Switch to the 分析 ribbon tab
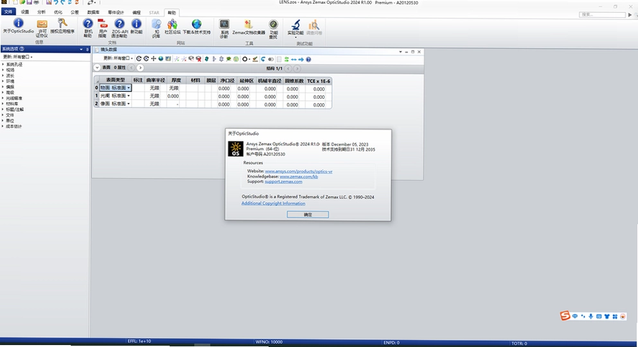This screenshot has height=347, width=638. [42, 12]
